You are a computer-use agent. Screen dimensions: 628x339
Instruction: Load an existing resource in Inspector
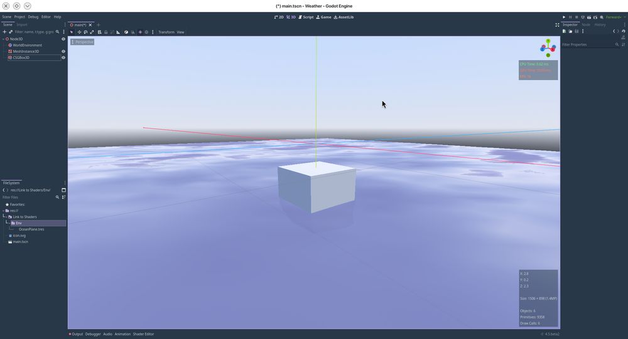(570, 31)
